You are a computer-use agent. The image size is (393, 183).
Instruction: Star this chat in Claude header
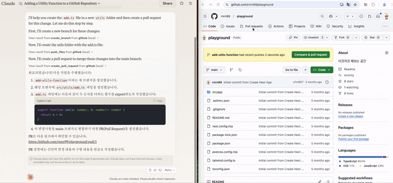click(182, 3)
